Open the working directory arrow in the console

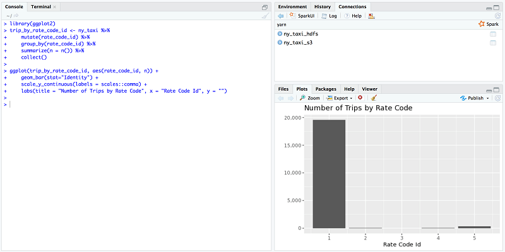(16, 15)
